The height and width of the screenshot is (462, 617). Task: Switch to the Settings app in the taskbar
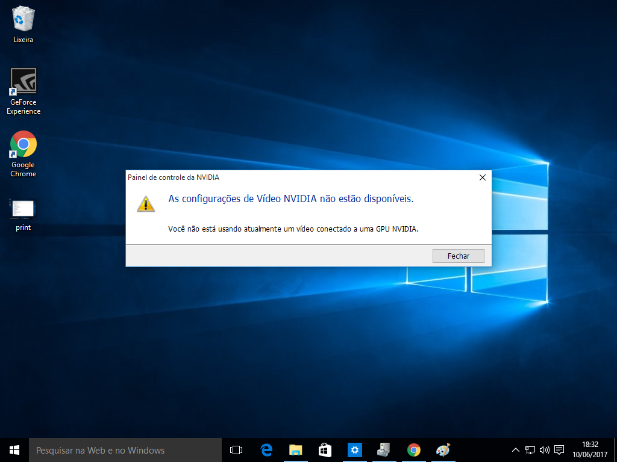354,450
